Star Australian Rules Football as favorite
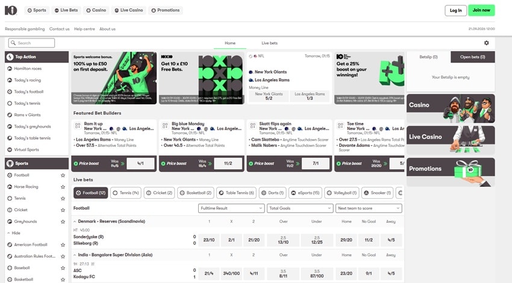 (x=63, y=257)
